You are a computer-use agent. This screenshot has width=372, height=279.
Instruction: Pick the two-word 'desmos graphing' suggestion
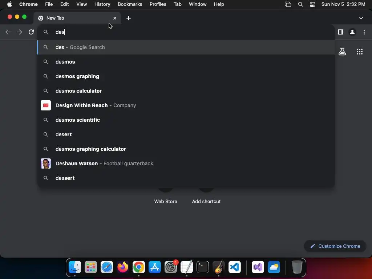[186, 76]
